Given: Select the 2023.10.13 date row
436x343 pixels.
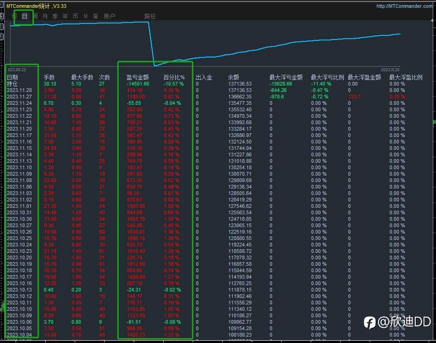Looking at the screenshot, I should coord(19,290).
